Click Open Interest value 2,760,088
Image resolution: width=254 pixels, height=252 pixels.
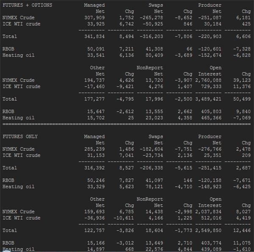(x=208, y=80)
